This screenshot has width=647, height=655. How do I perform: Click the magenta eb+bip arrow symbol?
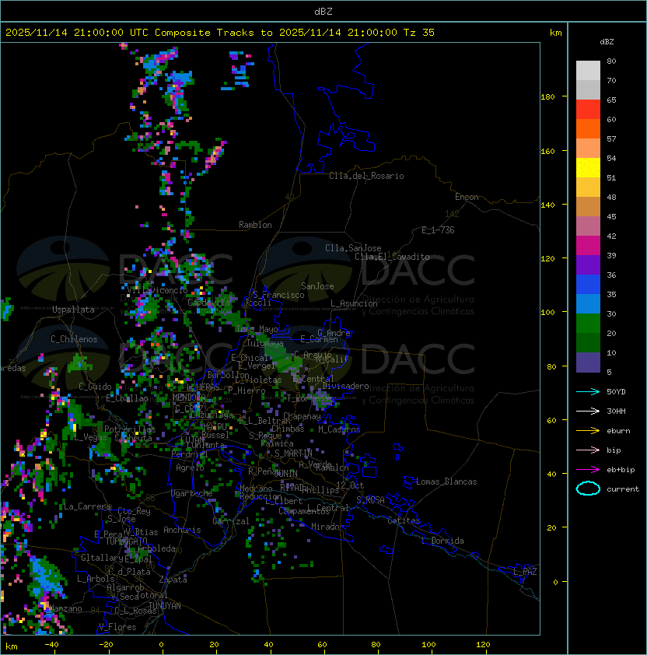click(588, 470)
